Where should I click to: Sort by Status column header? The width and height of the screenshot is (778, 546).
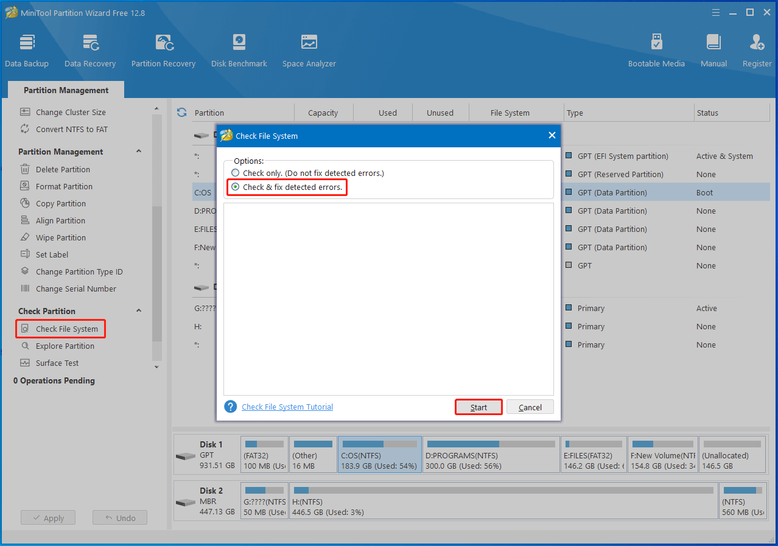(732, 113)
